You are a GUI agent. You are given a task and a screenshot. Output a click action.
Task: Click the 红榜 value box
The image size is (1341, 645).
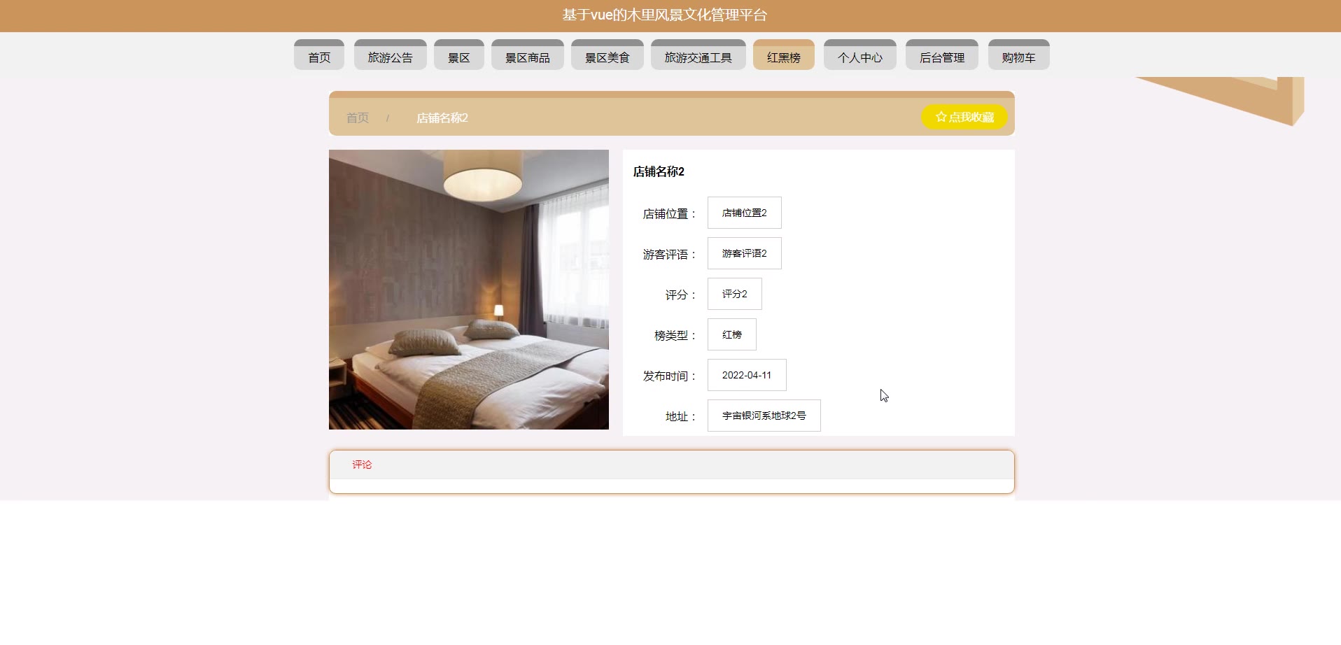click(731, 334)
